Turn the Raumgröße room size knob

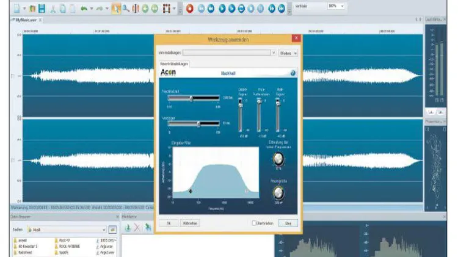coord(278,193)
